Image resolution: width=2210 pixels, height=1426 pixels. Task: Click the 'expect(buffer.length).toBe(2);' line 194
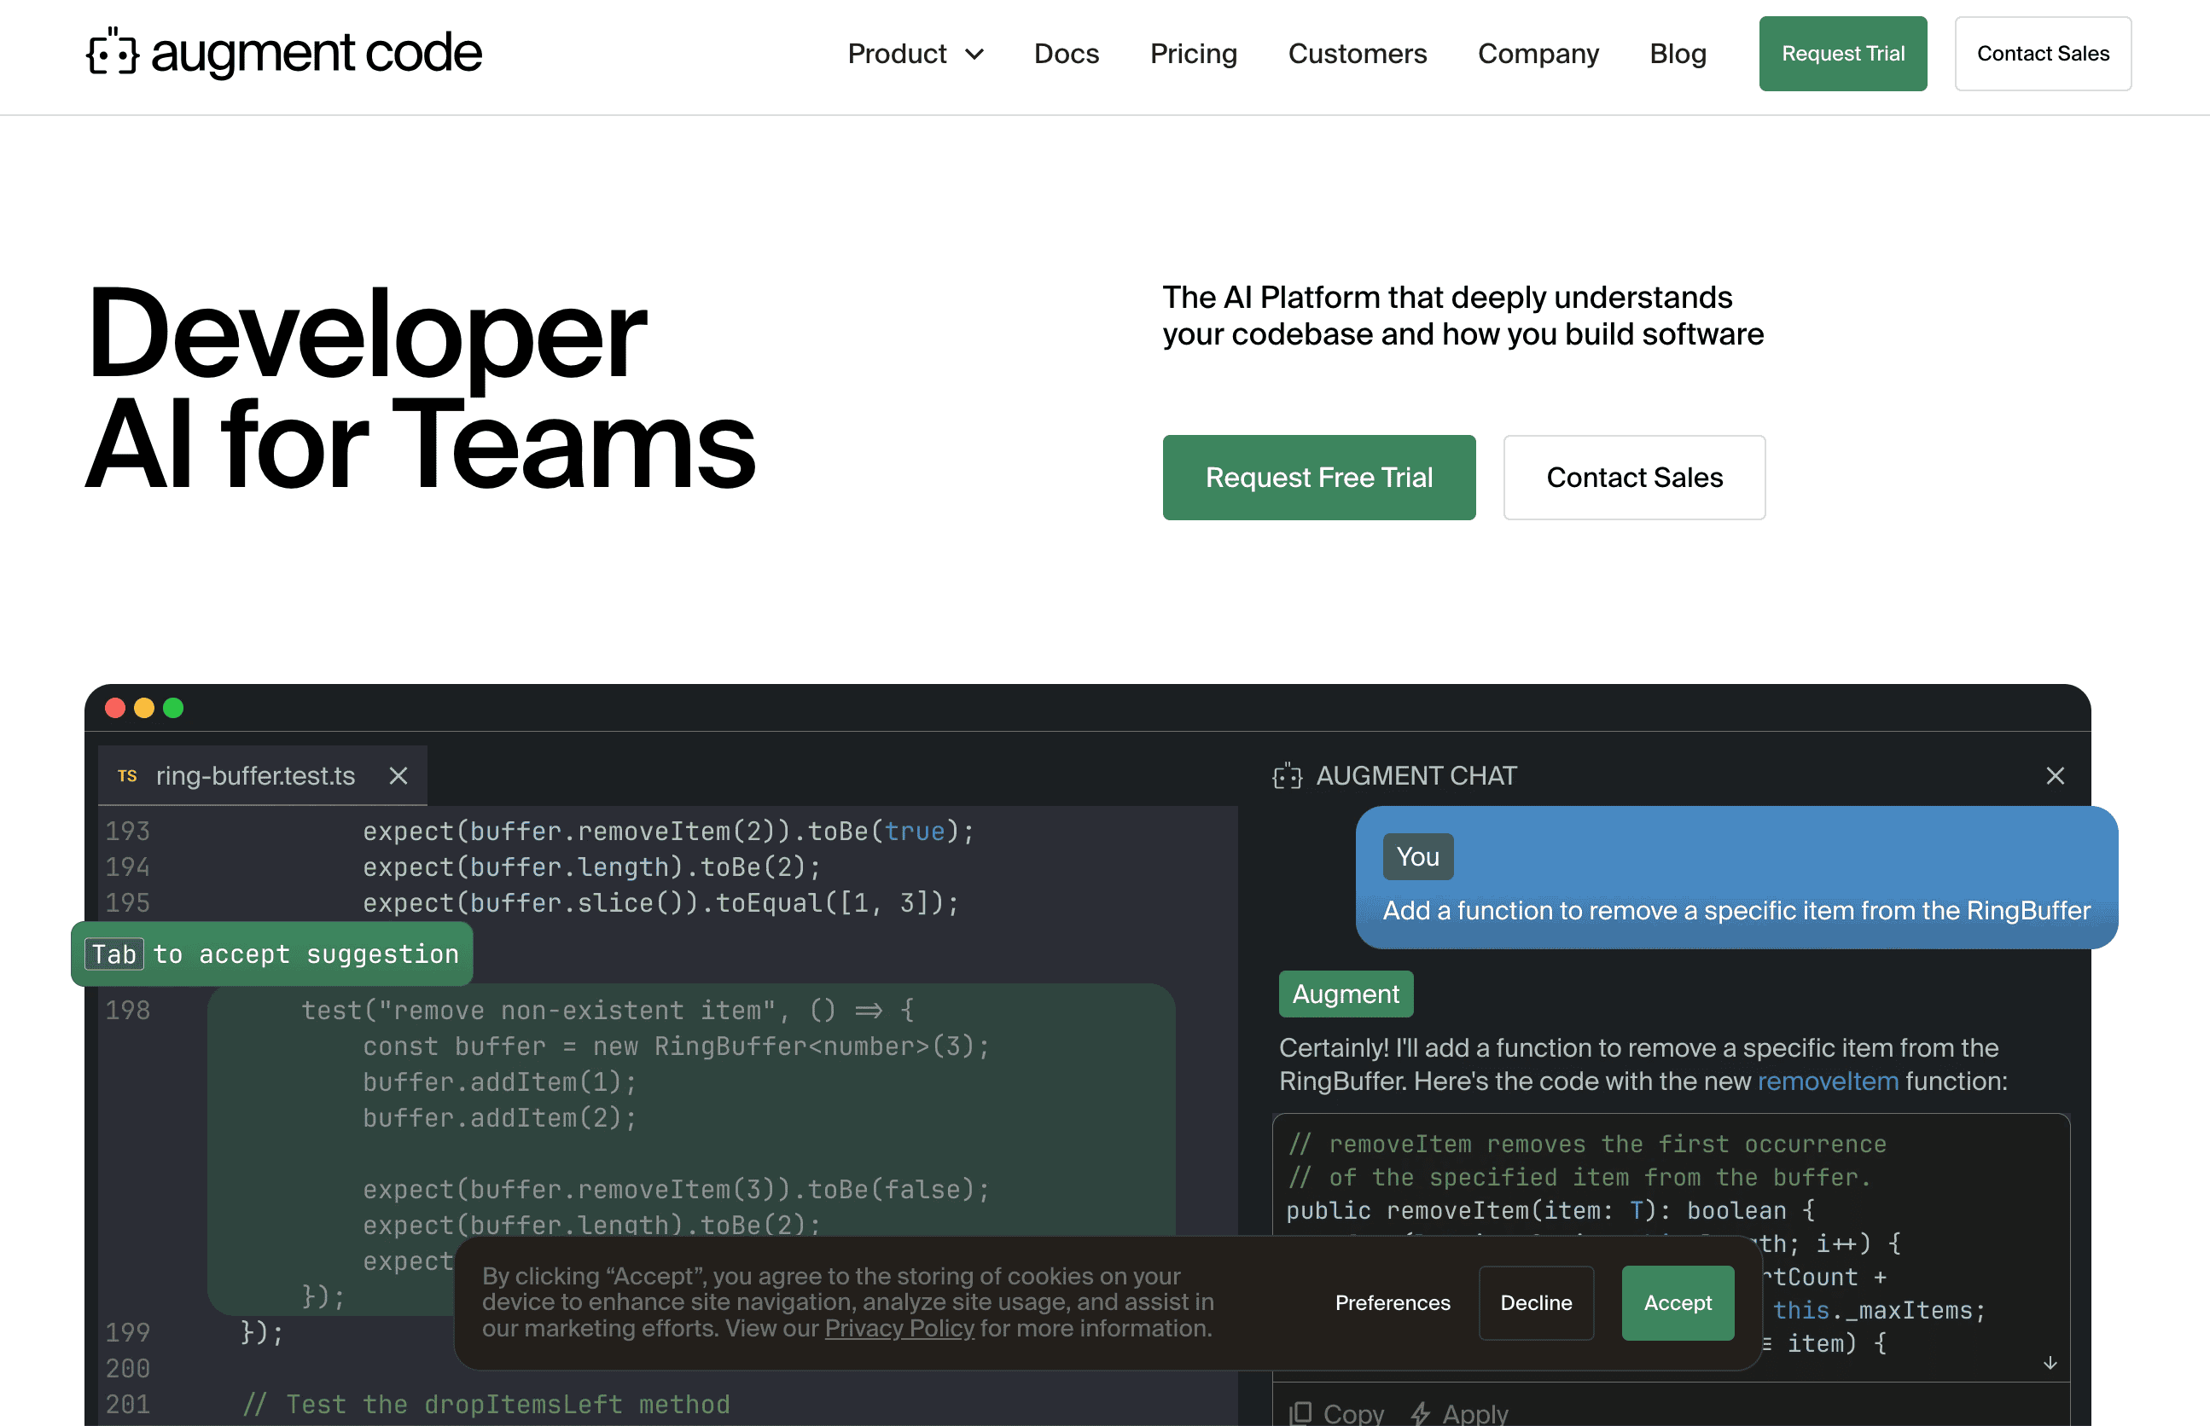pyautogui.click(x=592, y=867)
